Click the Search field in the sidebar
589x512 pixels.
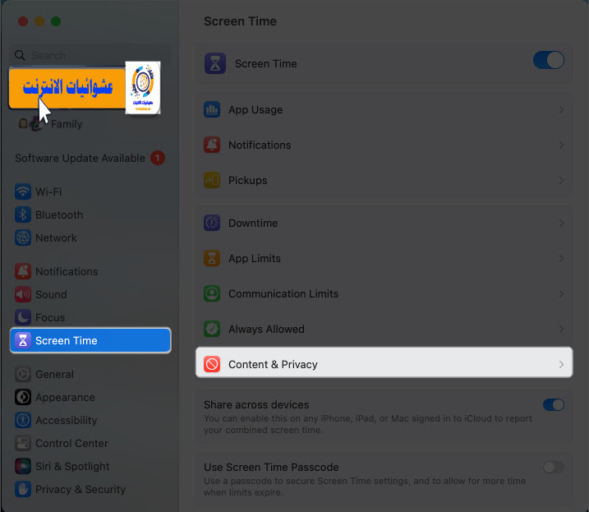(x=90, y=56)
